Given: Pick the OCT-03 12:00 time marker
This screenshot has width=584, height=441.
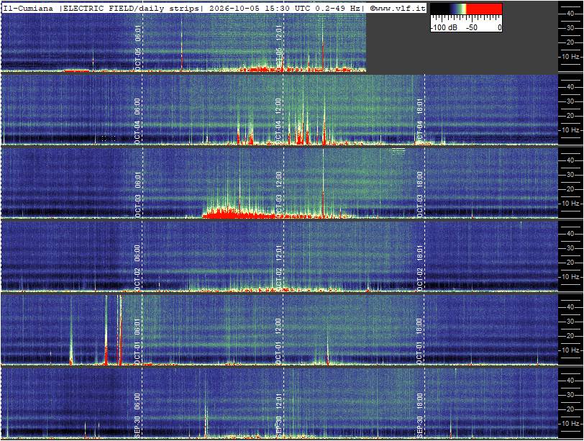Looking at the screenshot, I should (x=279, y=194).
